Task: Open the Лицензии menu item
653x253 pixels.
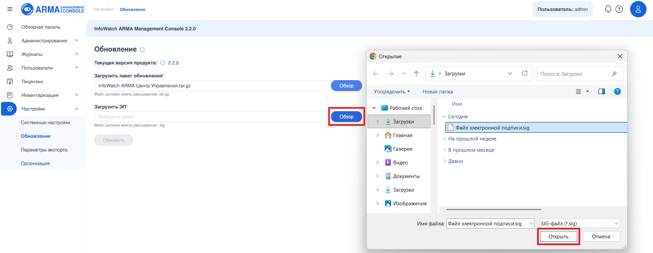Action: 32,81
